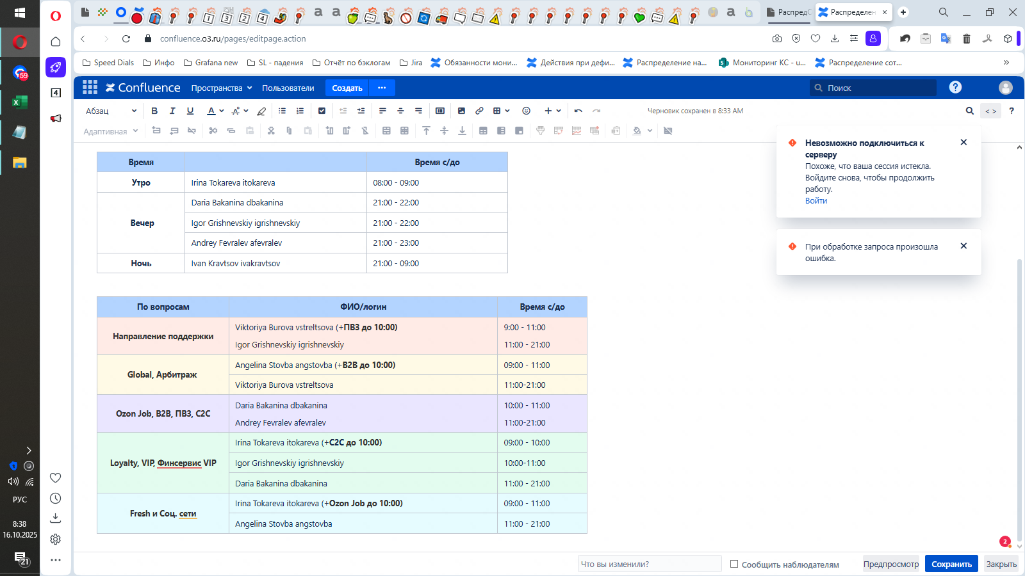Expand the 'Пространства' dropdown menu
Image resolution: width=1025 pixels, height=576 pixels.
(222, 88)
